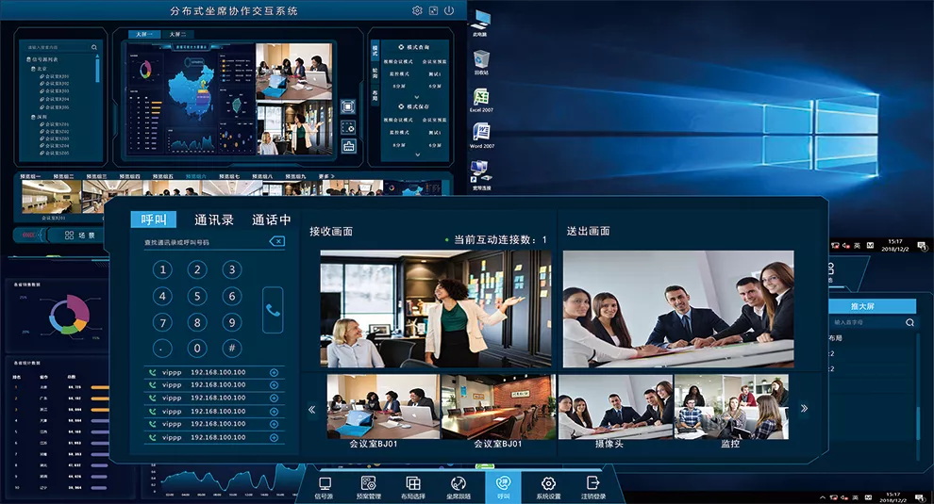The image size is (934, 504).
Task: Click the 坐席跟随 toolbar icon
Action: tap(458, 487)
